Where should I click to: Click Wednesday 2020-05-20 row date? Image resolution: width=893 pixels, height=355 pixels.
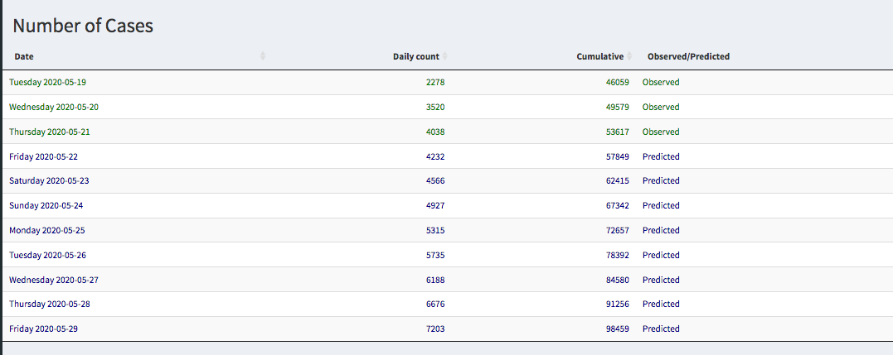tap(54, 108)
